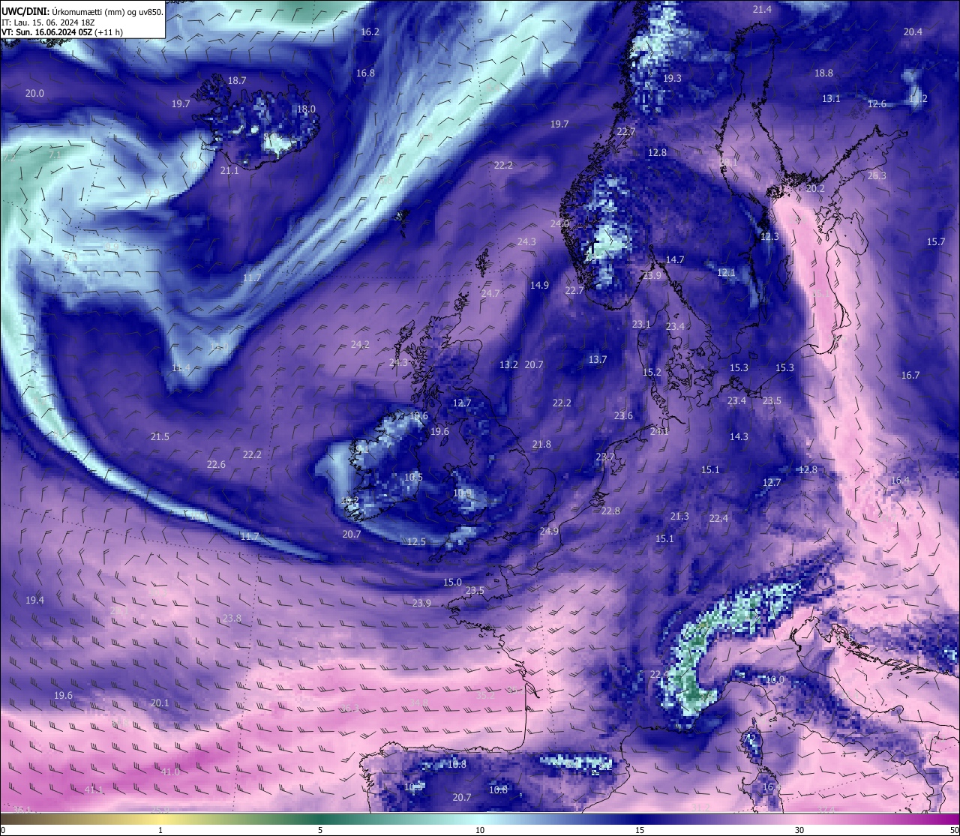Click the 41.0 value label
The height and width of the screenshot is (836, 960).
[x=170, y=772]
